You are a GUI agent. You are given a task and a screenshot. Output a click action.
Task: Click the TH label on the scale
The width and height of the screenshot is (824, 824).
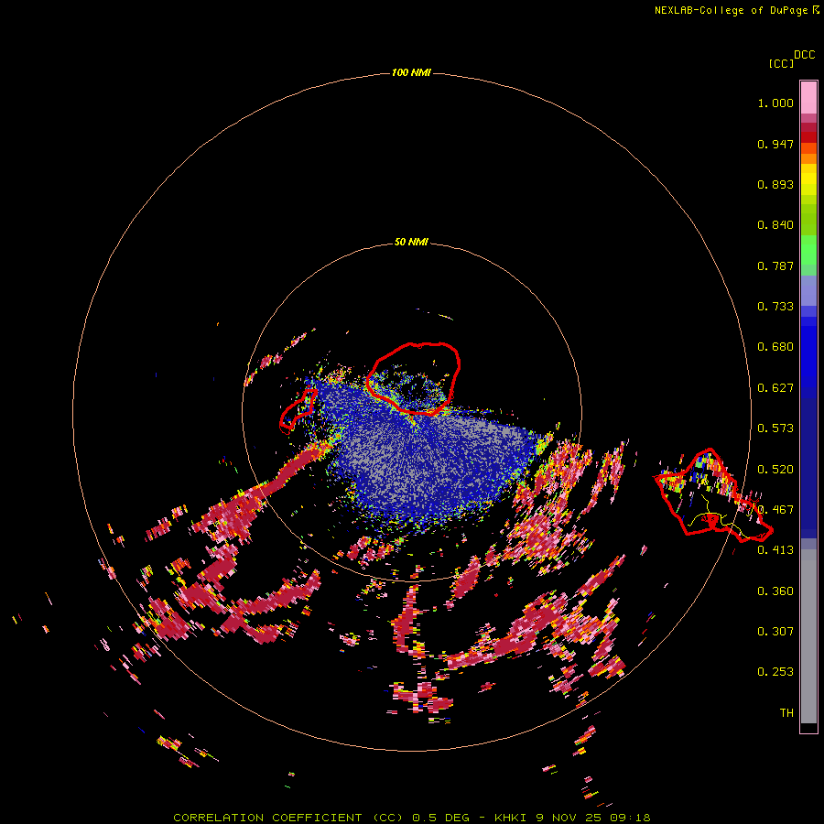coord(786,713)
